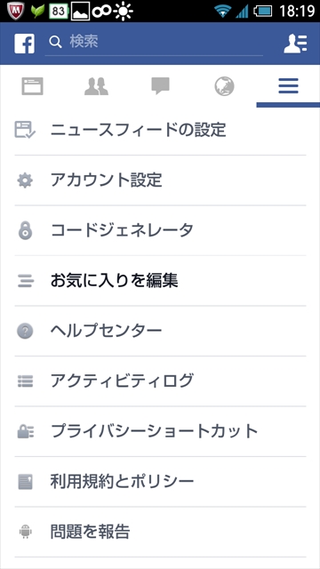
Task: Open アクティビティログ
Action: [x=160, y=381]
